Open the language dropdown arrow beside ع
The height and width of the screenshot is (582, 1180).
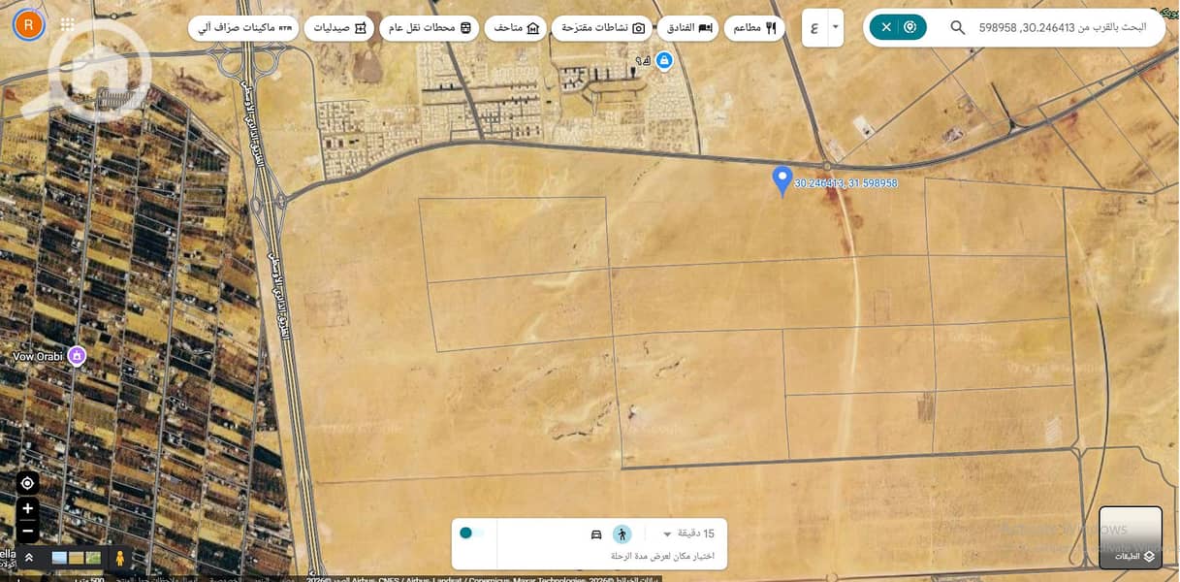point(835,27)
